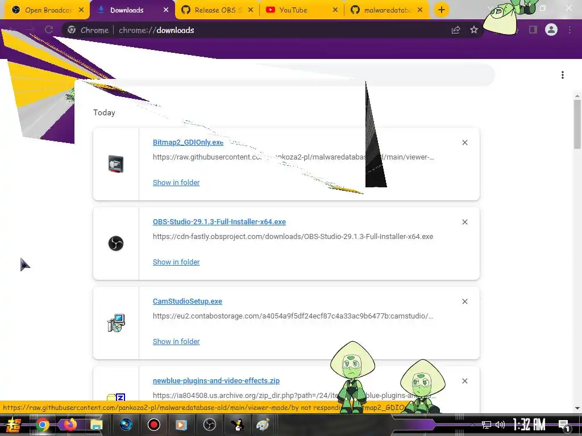
Task: Remove the OBS-Studio installer from the list
Action: point(465,222)
